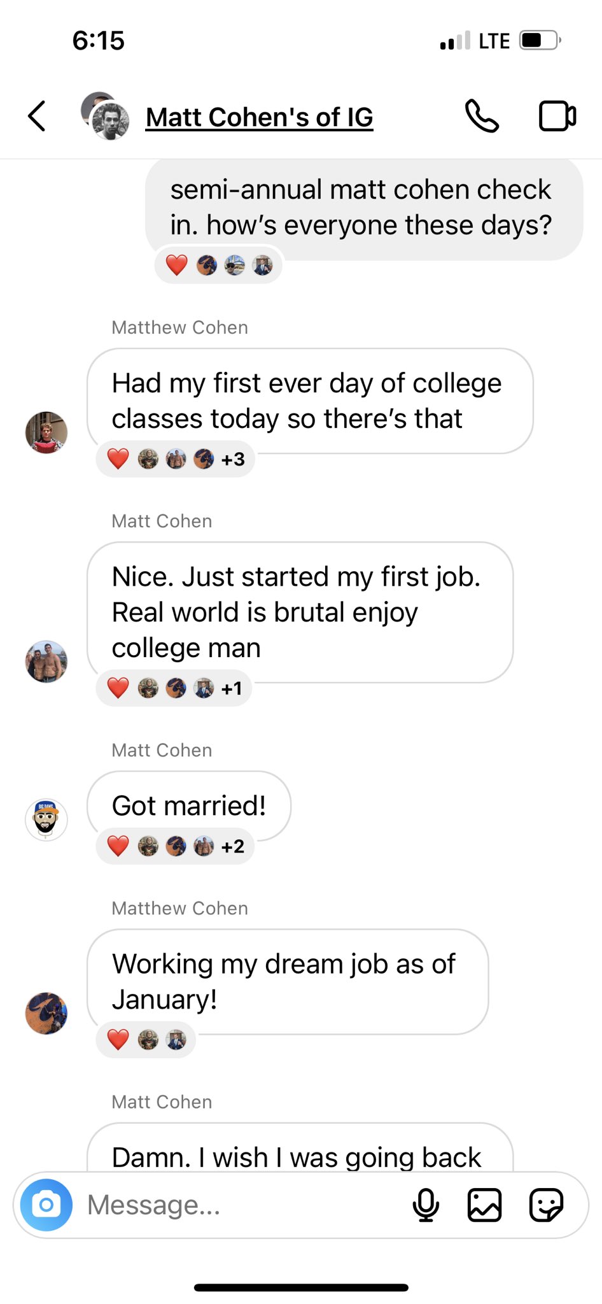
Task: Open avatar of first job message sender
Action: tap(46, 662)
